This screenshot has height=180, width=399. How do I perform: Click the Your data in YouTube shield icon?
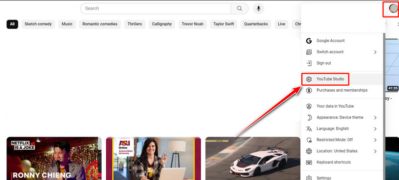[x=309, y=106]
